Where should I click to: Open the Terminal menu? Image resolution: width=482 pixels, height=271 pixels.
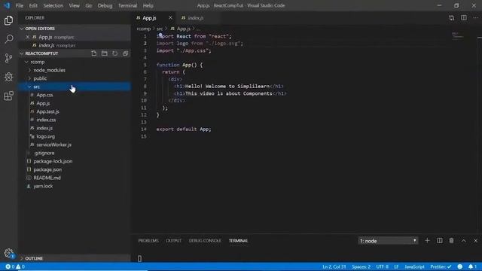[x=127, y=5]
